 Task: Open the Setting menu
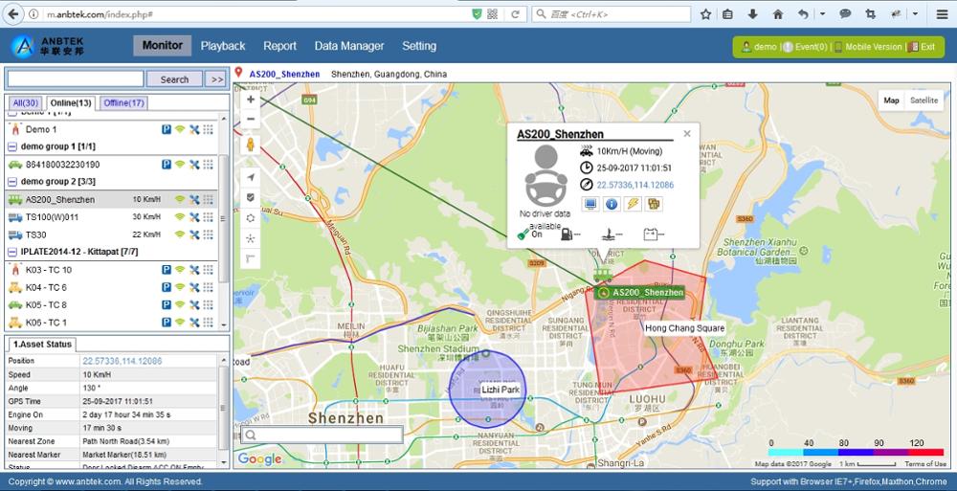coord(419,46)
